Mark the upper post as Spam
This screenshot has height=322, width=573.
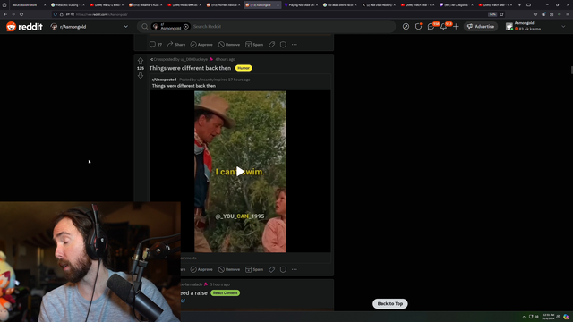pos(254,45)
